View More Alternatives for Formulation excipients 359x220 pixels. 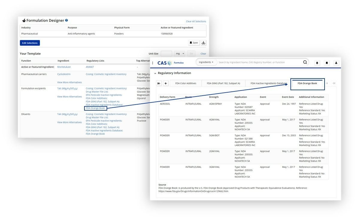click(69, 97)
